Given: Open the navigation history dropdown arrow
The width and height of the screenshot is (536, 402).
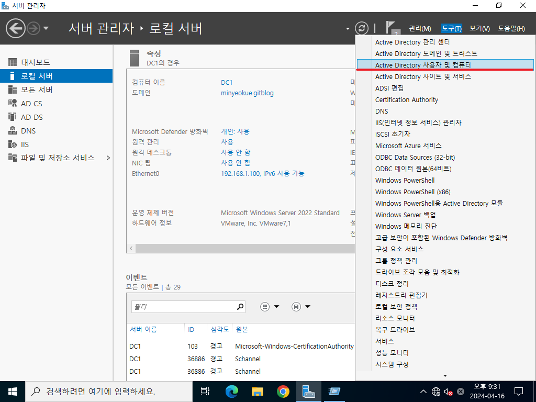Looking at the screenshot, I should point(46,28).
